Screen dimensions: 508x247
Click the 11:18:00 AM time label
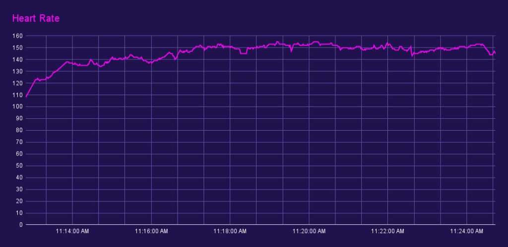coord(230,231)
